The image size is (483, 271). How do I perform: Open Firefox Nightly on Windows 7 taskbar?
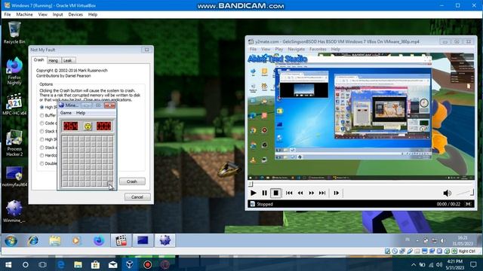[99, 241]
